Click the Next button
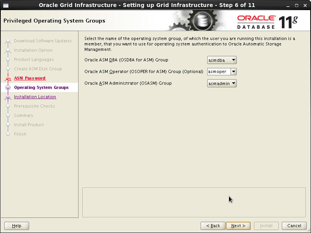This screenshot has width=311, height=233. (238, 226)
